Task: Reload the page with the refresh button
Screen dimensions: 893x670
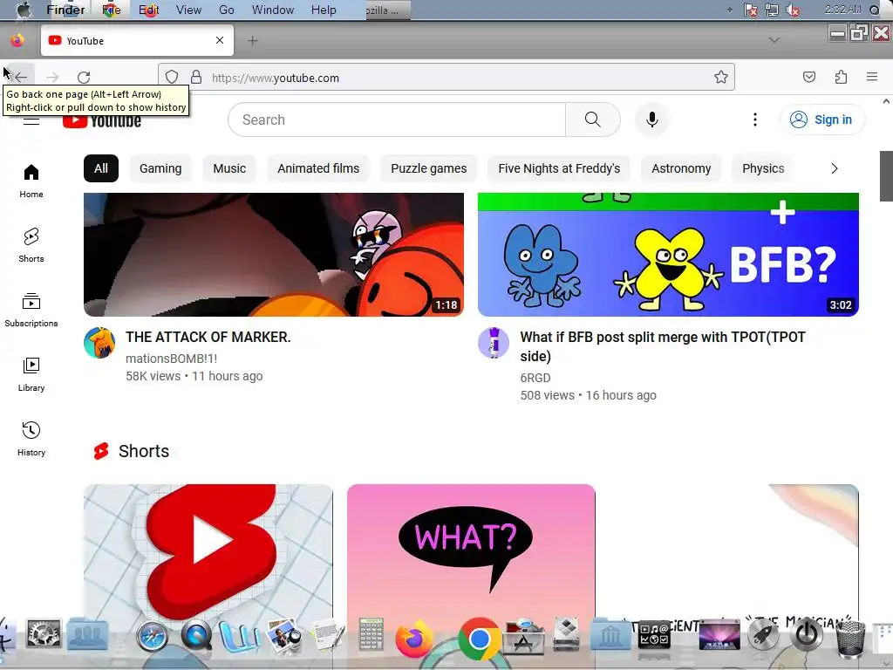Action: click(84, 78)
